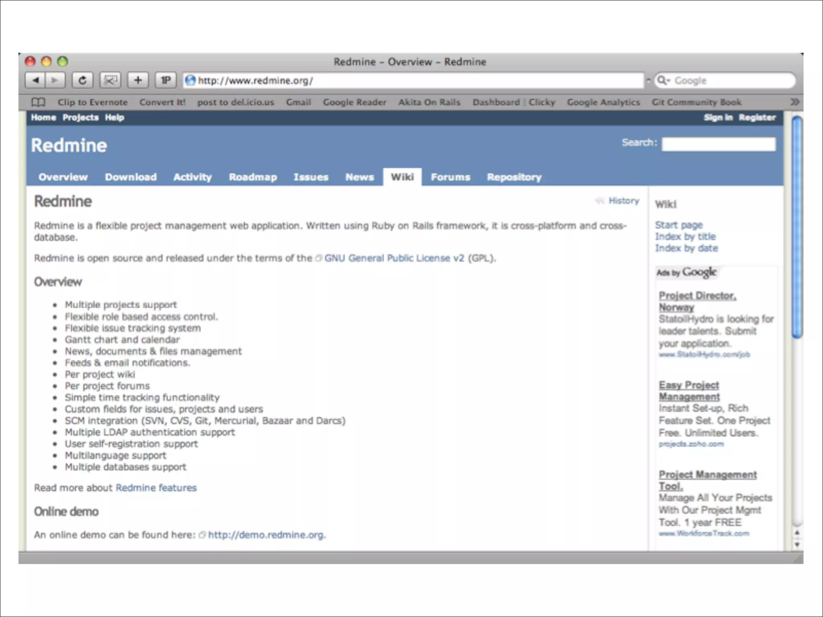The height and width of the screenshot is (617, 823).
Task: Click the Redmine Search input field
Action: [x=719, y=144]
